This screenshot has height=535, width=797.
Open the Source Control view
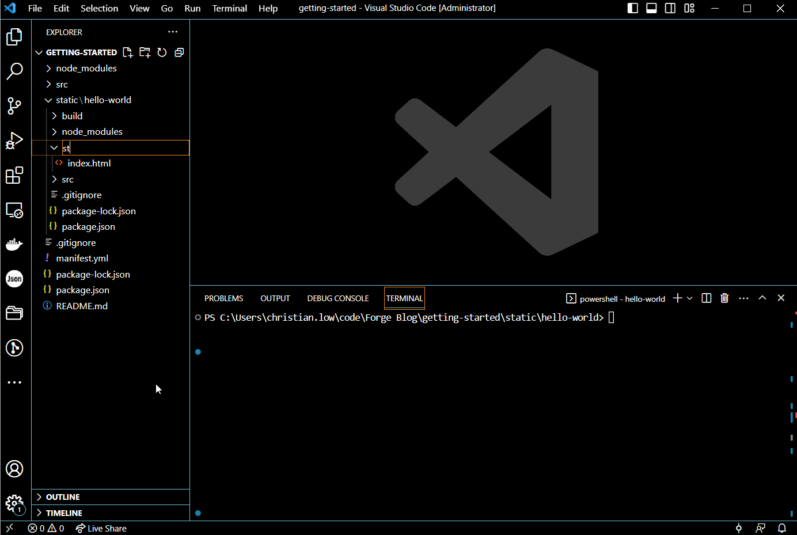coord(14,106)
